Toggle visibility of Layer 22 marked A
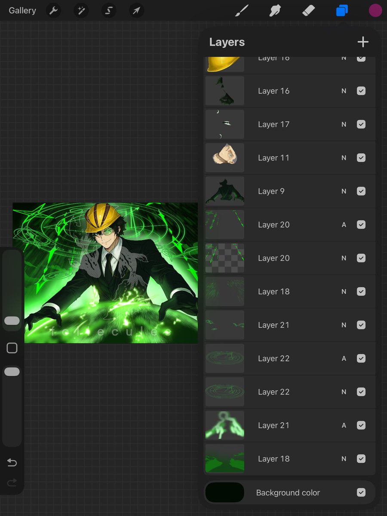 361,359
